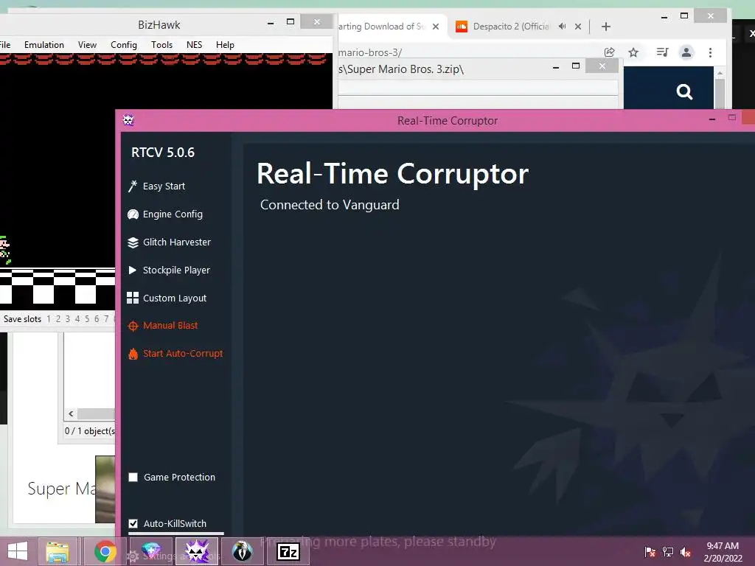
Task: Select BizHawk save slot 7
Action: click(106, 318)
